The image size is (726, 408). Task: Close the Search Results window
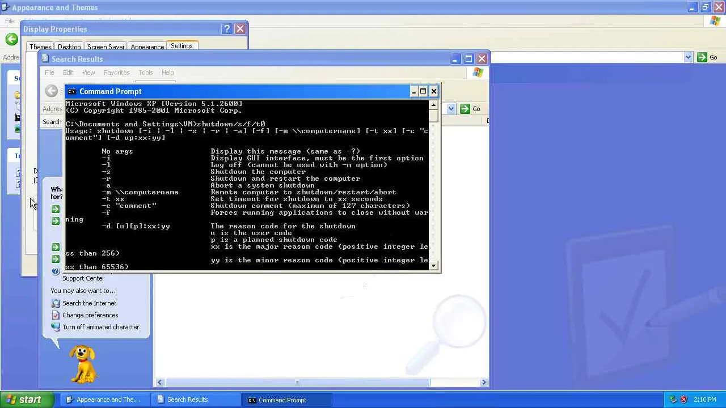coord(482,58)
